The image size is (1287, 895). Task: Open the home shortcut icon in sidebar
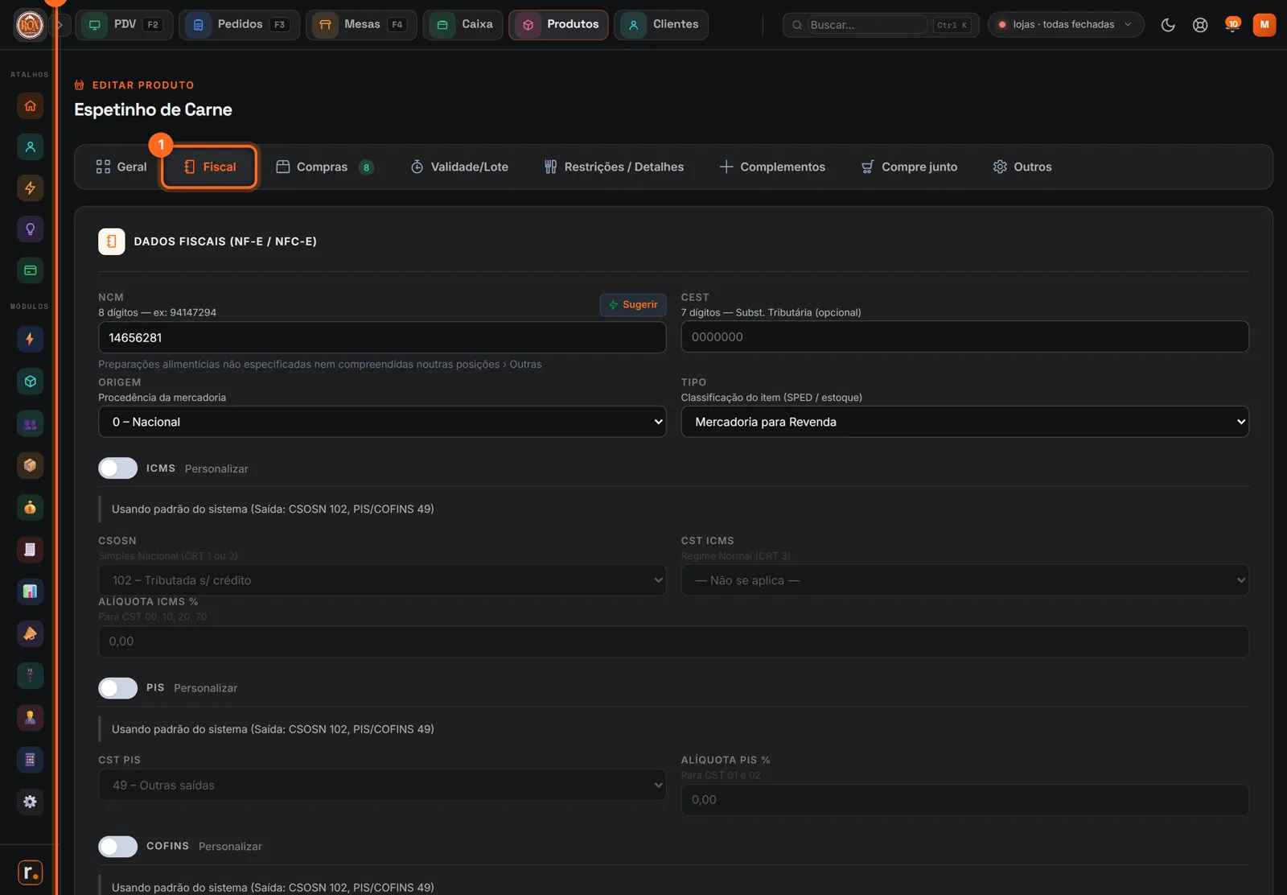[30, 105]
